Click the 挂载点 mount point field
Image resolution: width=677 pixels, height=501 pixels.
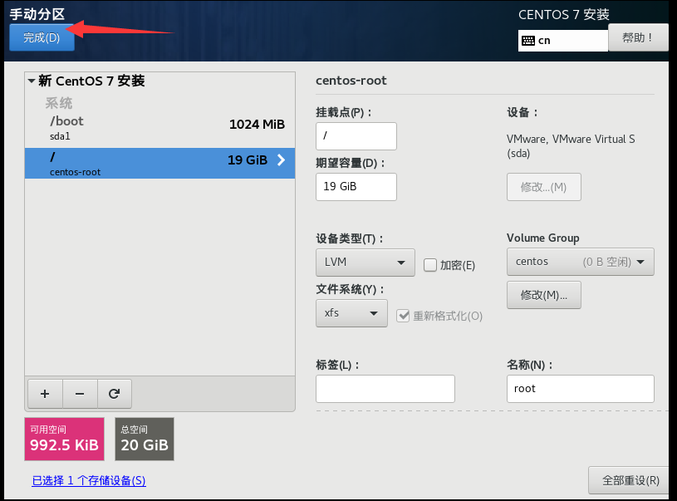click(356, 136)
